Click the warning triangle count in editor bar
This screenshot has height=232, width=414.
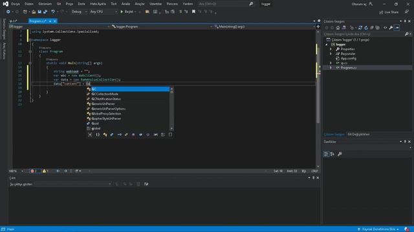(x=45, y=171)
